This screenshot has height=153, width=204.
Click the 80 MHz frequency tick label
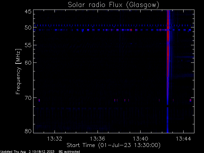point(28,131)
